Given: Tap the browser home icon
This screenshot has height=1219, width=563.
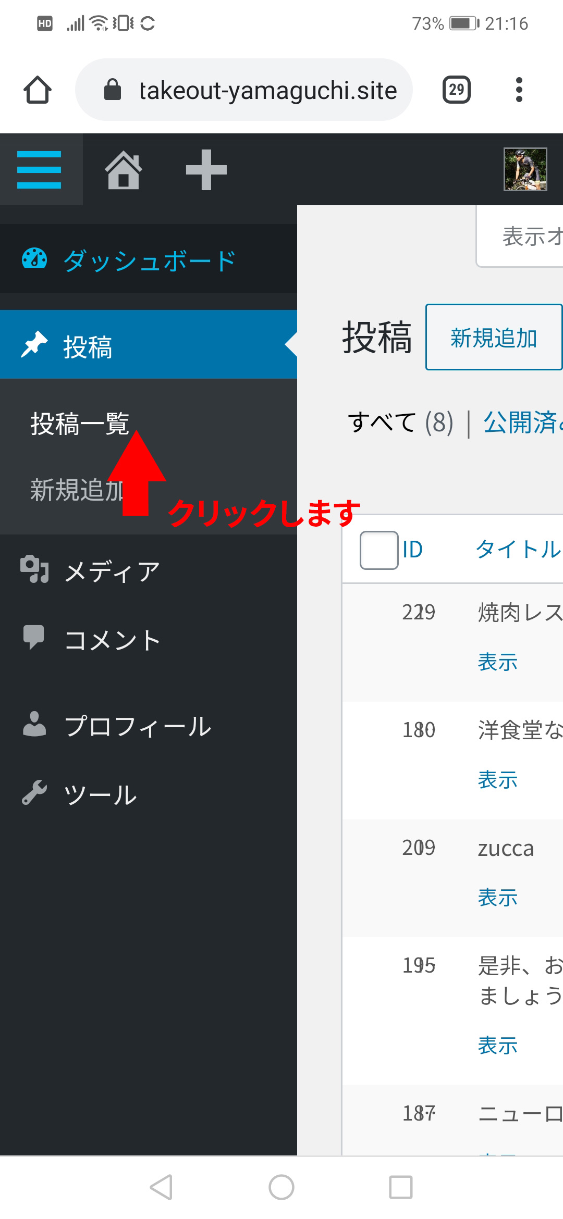Looking at the screenshot, I should point(38,90).
